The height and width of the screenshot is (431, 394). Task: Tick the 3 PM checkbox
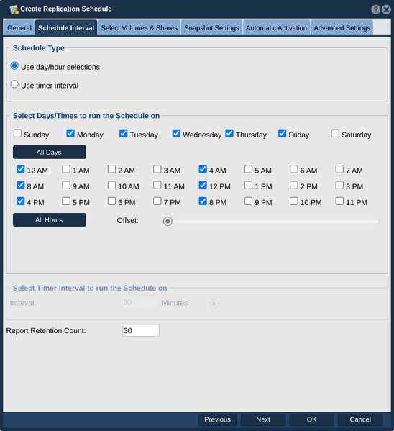point(339,185)
